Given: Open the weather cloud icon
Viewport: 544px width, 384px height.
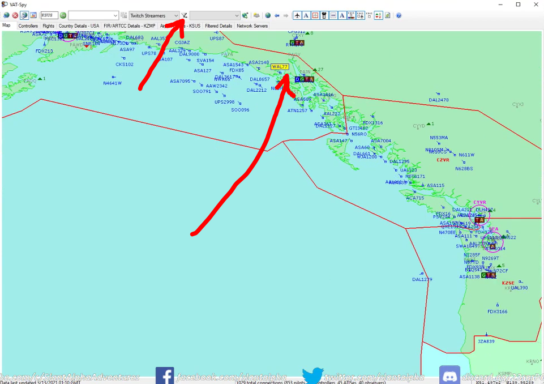Looking at the screenshot, I should (x=256, y=15).
